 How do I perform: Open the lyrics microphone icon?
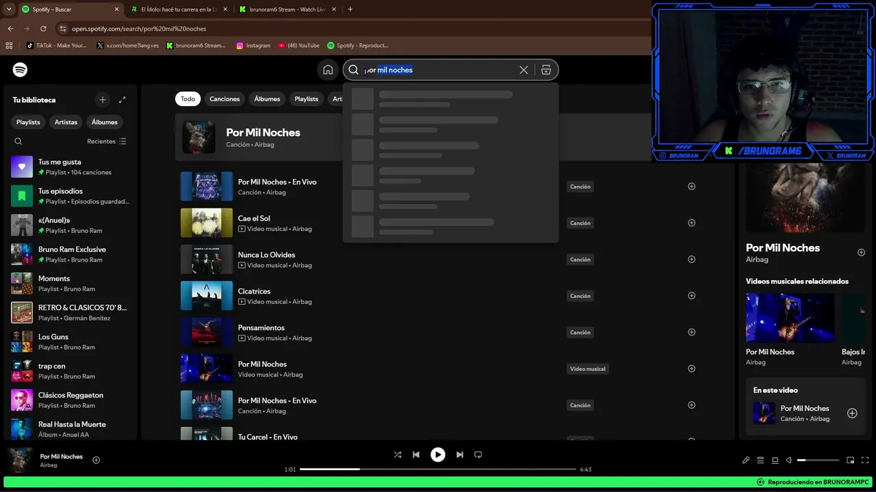click(746, 461)
